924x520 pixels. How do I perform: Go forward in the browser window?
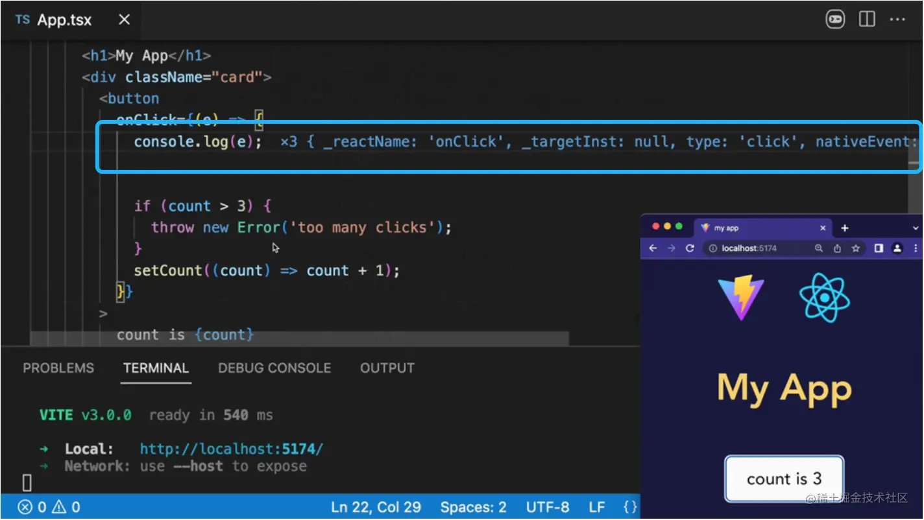pos(671,248)
